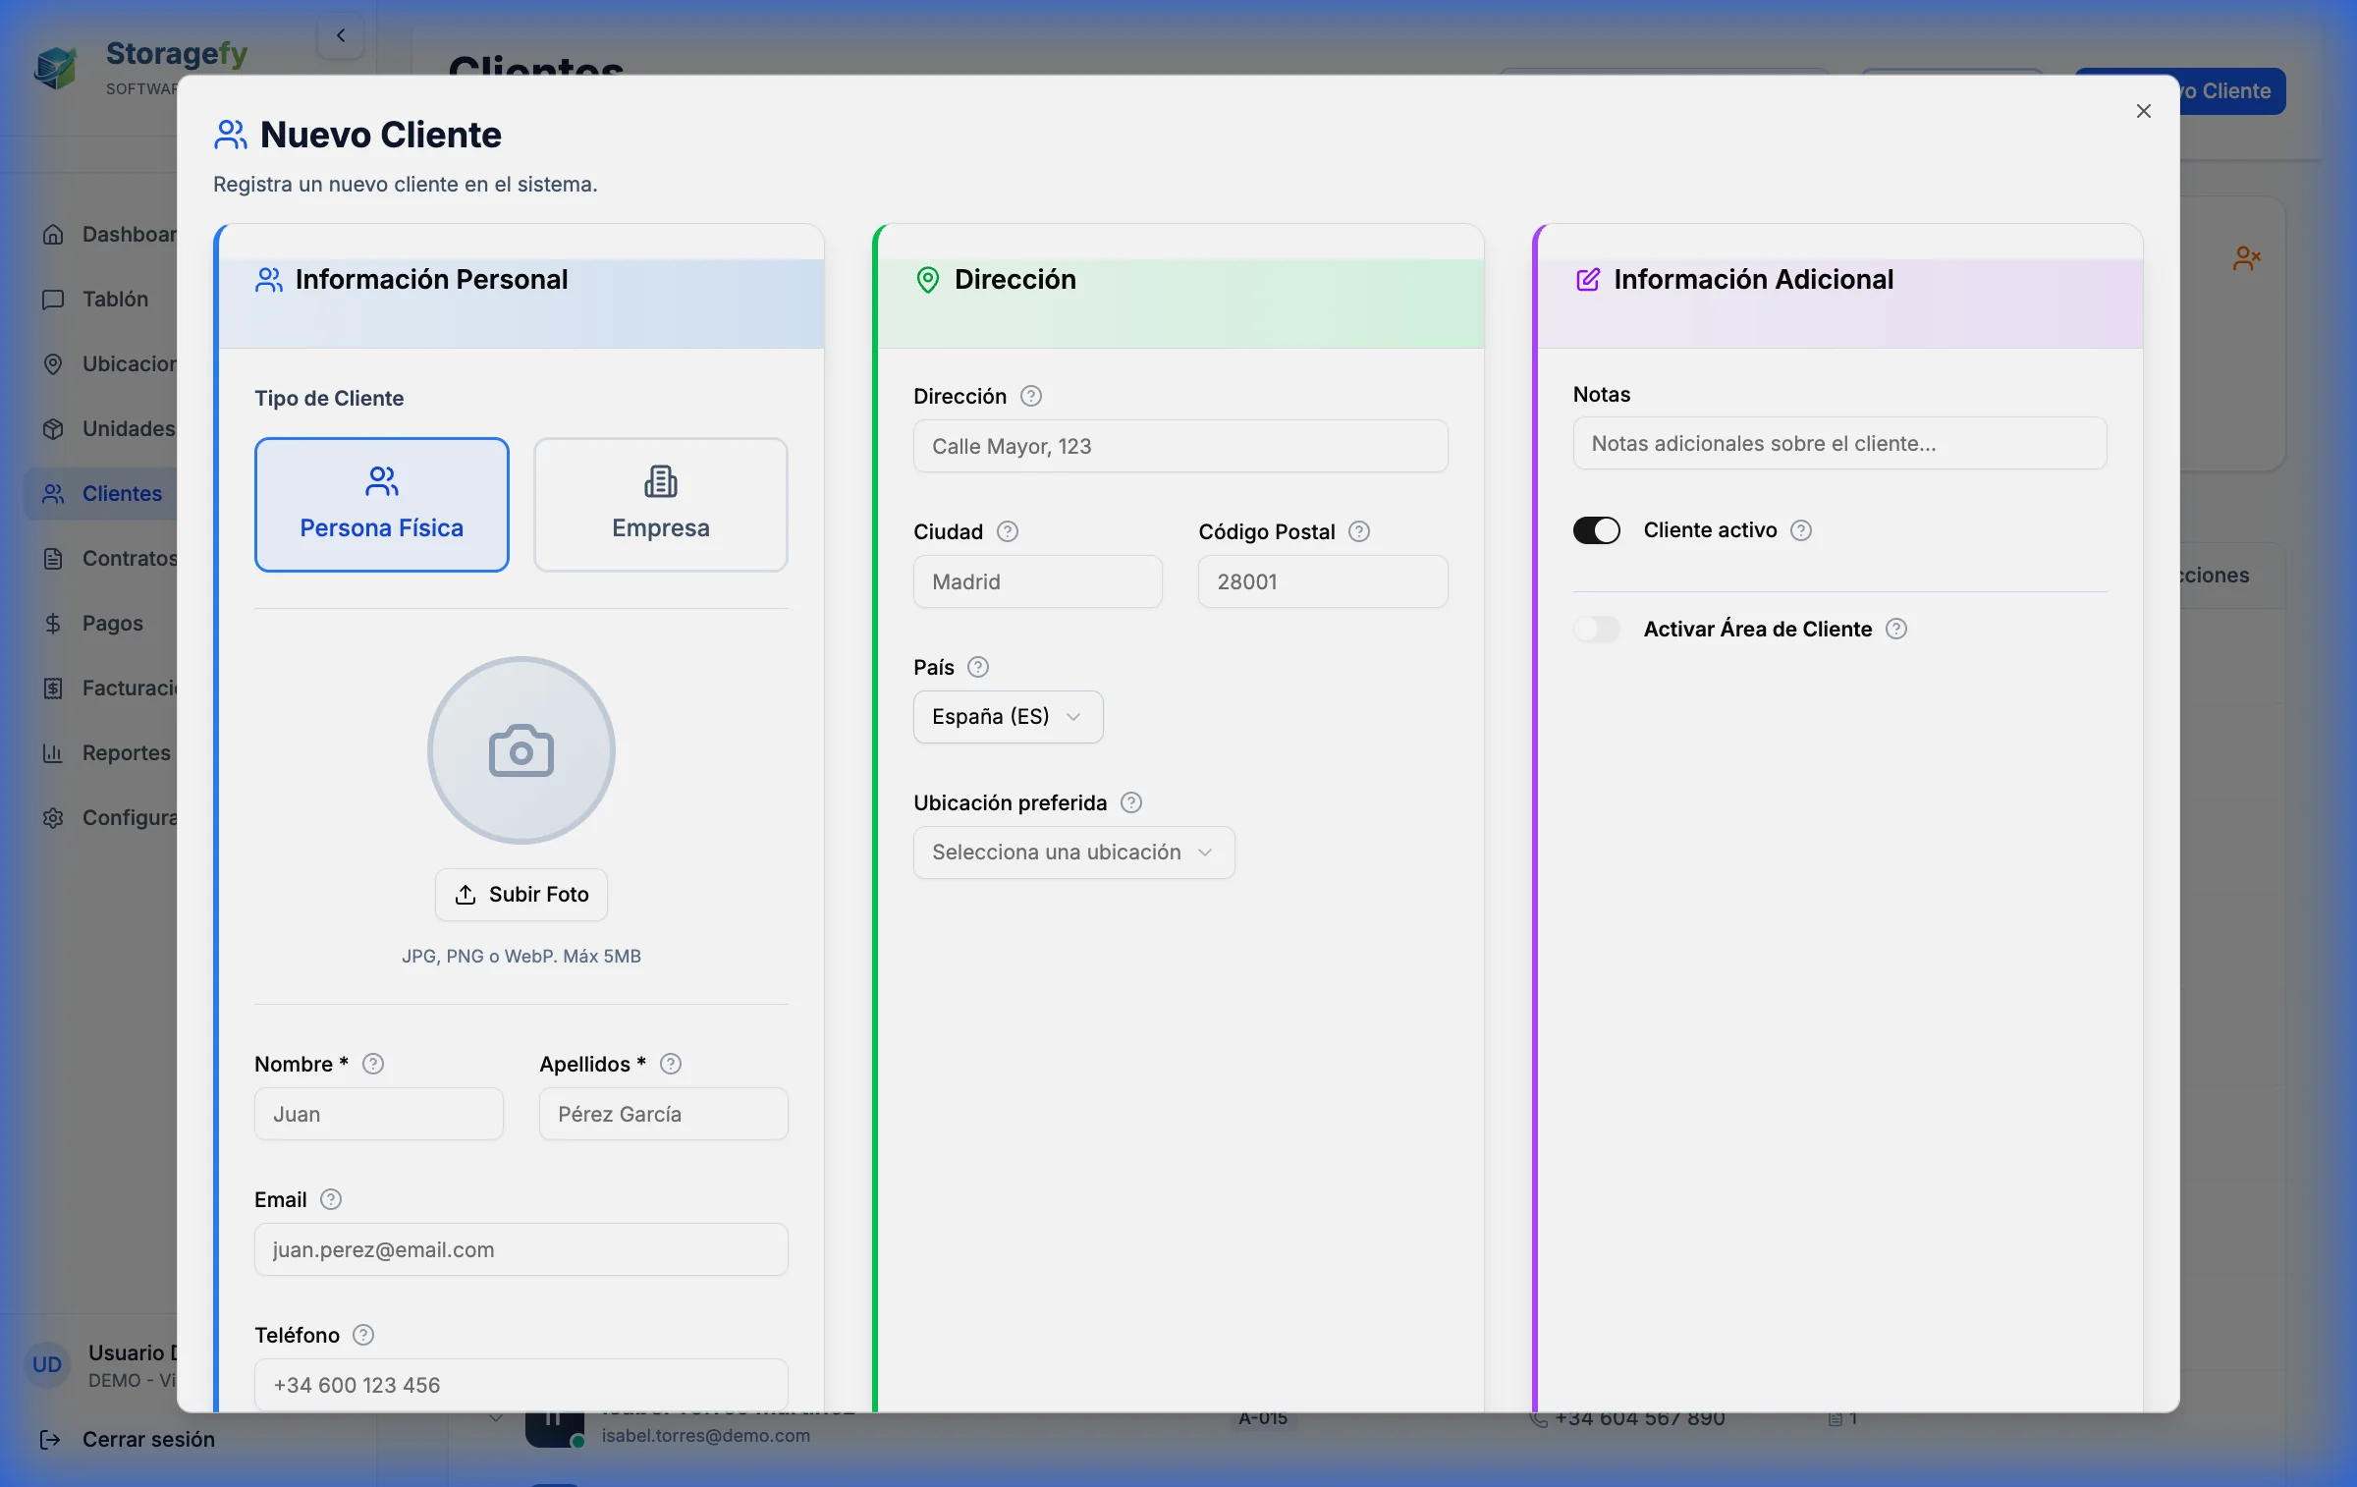Open the País dropdown showing España (ES)
This screenshot has width=2357, height=1487.
coord(1008,717)
